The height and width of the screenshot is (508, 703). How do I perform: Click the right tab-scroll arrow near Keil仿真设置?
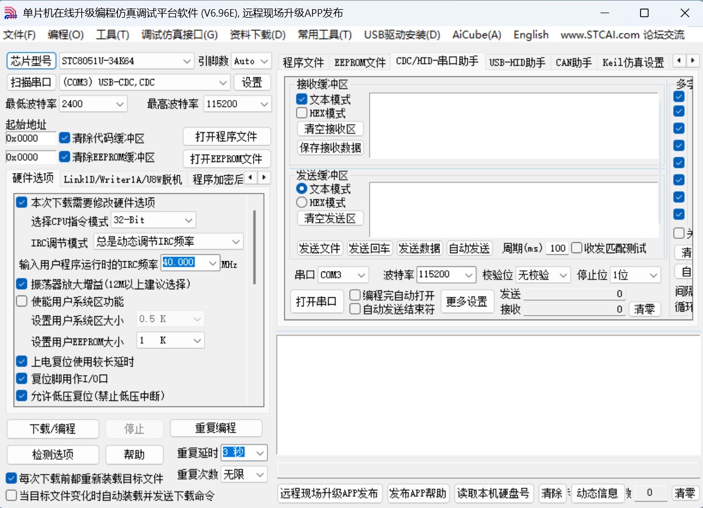(694, 61)
